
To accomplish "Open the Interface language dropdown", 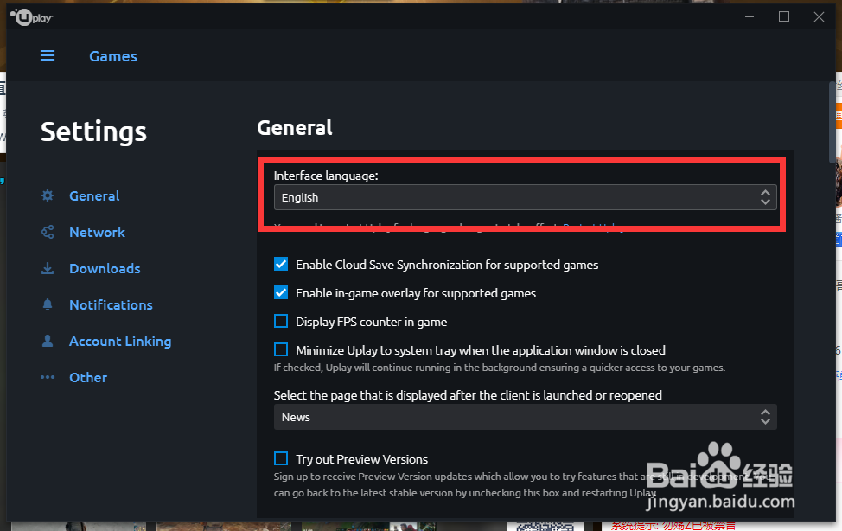I will click(x=525, y=198).
